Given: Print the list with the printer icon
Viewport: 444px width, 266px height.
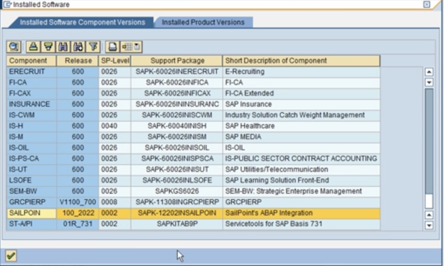Looking at the screenshot, I should (x=113, y=47).
